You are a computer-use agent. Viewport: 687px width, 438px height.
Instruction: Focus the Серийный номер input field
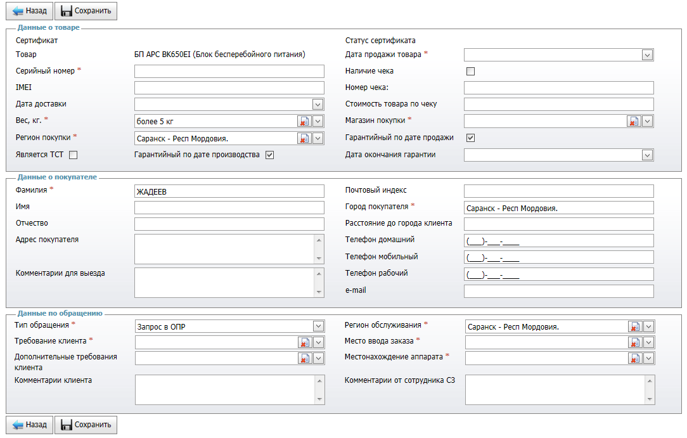coord(229,72)
